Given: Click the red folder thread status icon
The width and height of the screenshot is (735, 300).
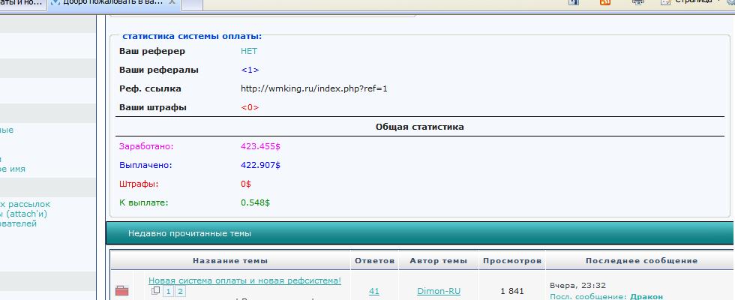Looking at the screenshot, I should pos(121,291).
